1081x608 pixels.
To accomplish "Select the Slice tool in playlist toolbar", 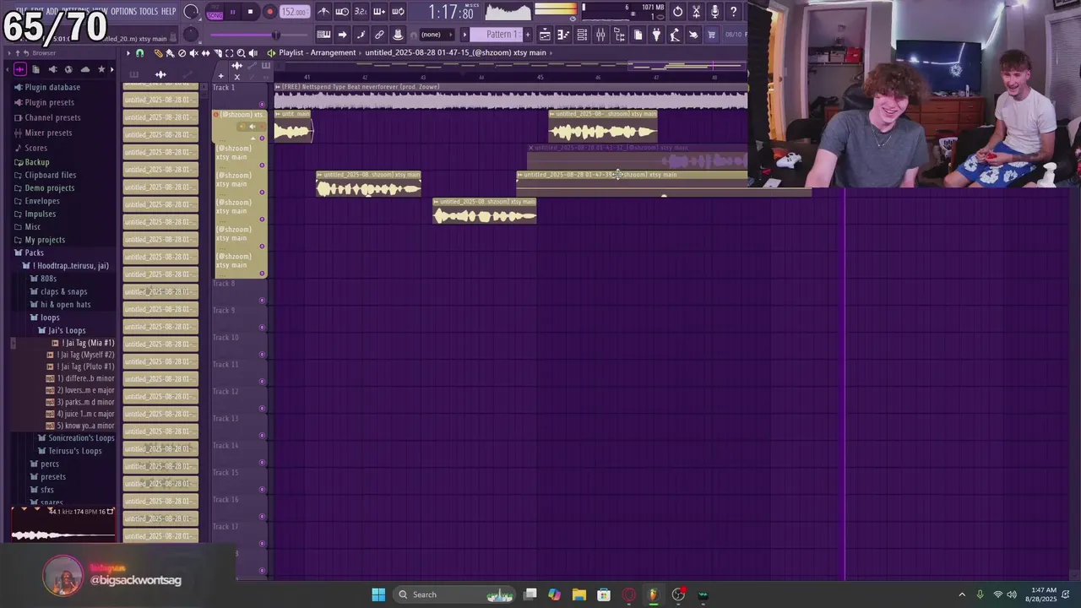I will pyautogui.click(x=218, y=53).
